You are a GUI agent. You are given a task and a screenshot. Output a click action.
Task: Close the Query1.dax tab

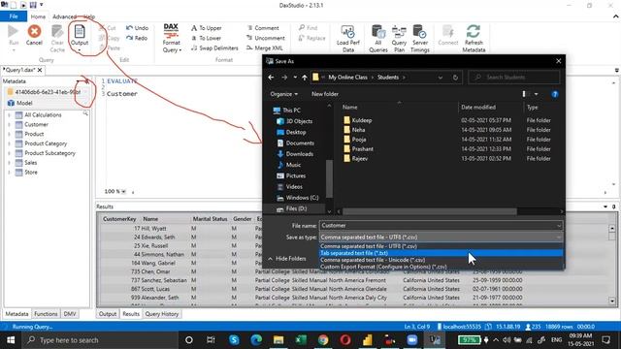(40, 70)
